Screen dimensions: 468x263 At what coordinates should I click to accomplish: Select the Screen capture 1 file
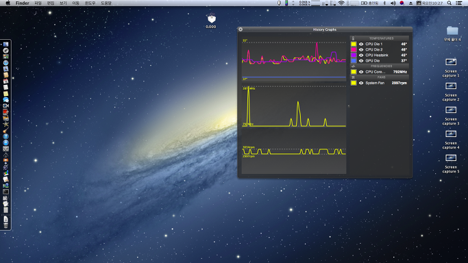451,62
